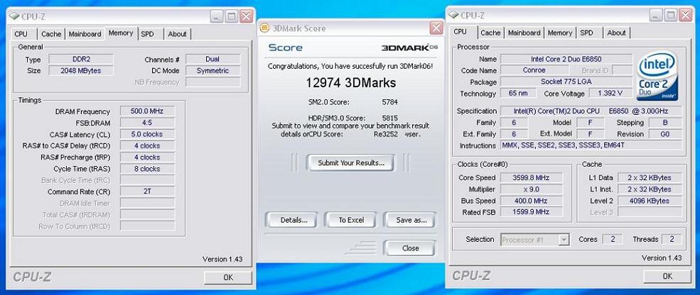This screenshot has height=295, width=700.
Task: Click the Bus Speed 400.0 MHz field
Action: point(532,201)
